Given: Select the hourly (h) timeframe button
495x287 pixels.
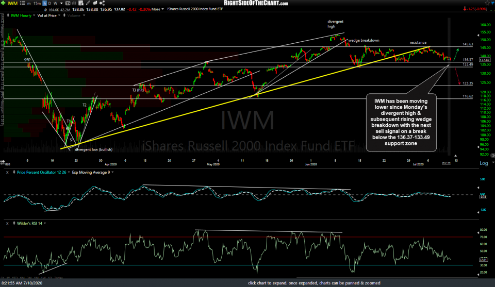Looking at the screenshot, I should 44,4.
